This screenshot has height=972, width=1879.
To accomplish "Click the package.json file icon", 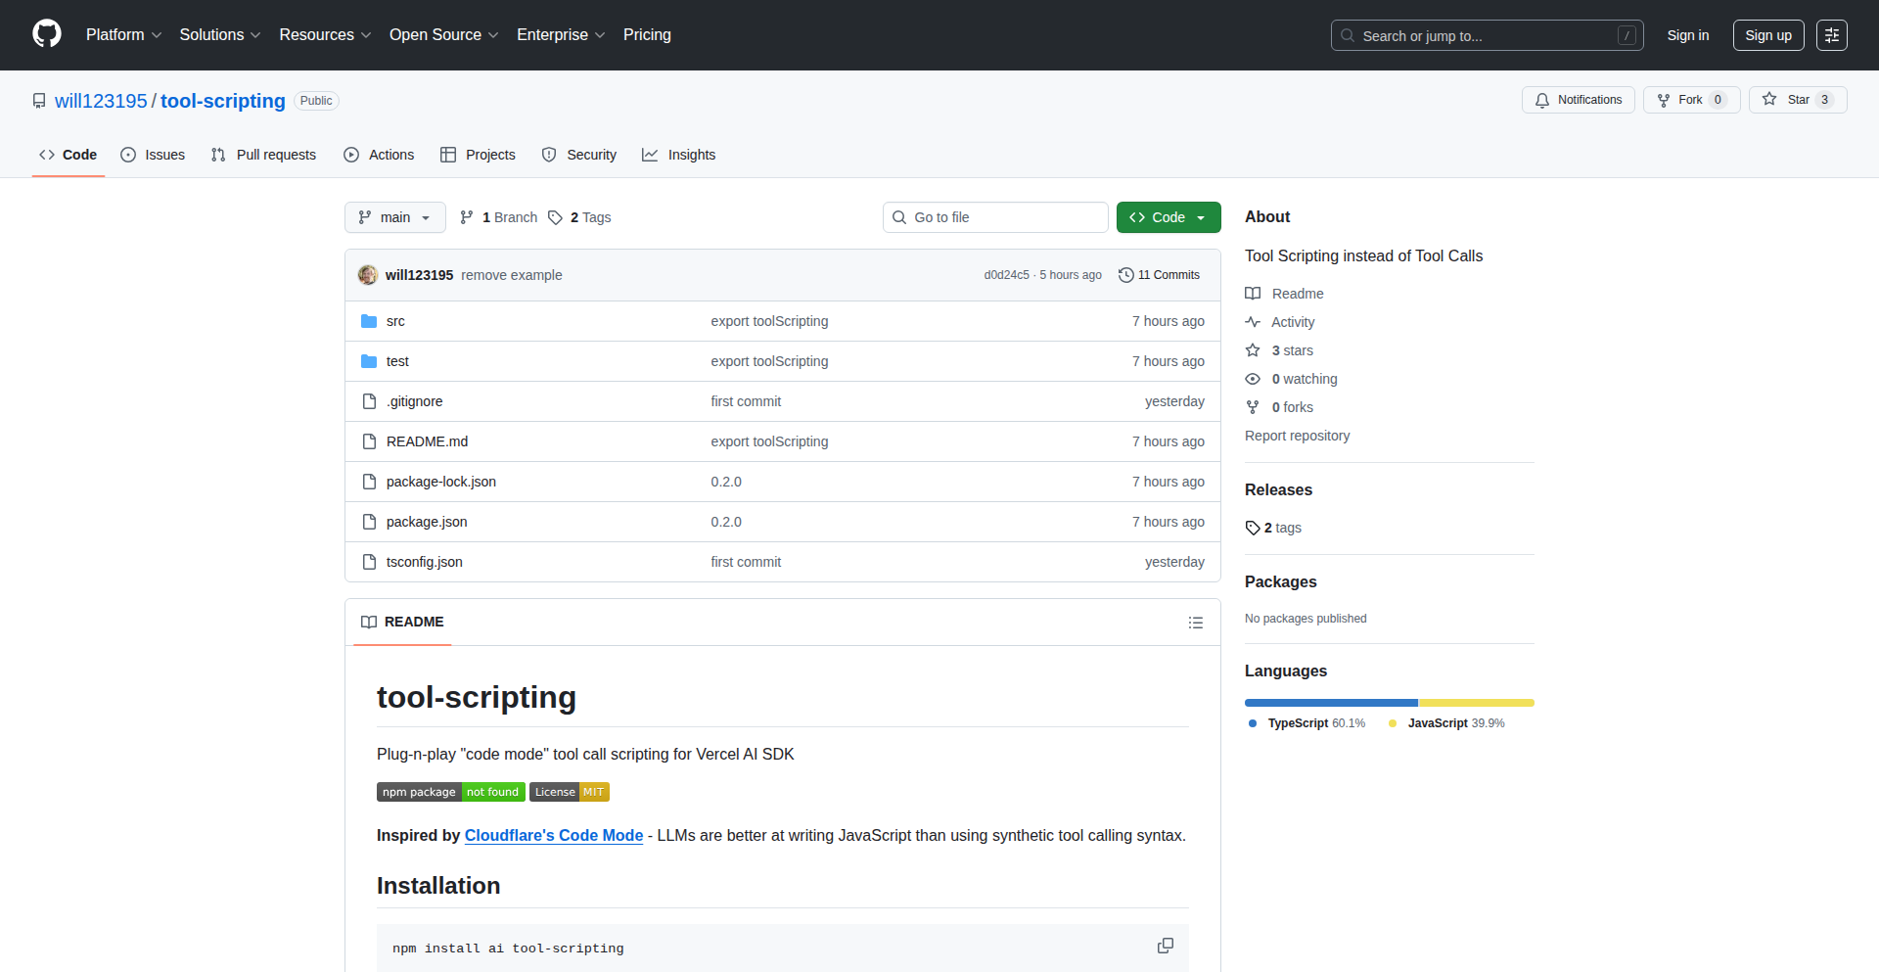I will [369, 522].
